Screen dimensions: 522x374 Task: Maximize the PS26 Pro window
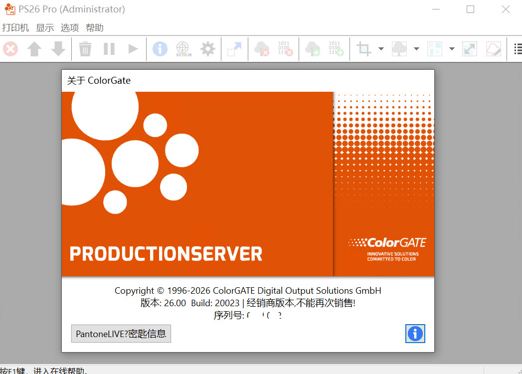pyautogui.click(x=471, y=9)
